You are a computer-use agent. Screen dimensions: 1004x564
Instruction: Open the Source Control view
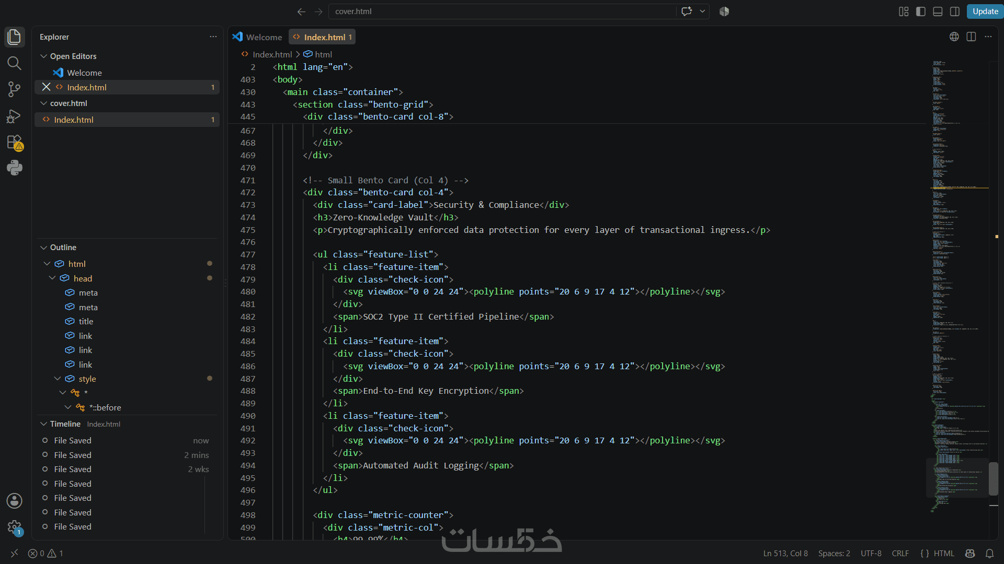point(14,89)
